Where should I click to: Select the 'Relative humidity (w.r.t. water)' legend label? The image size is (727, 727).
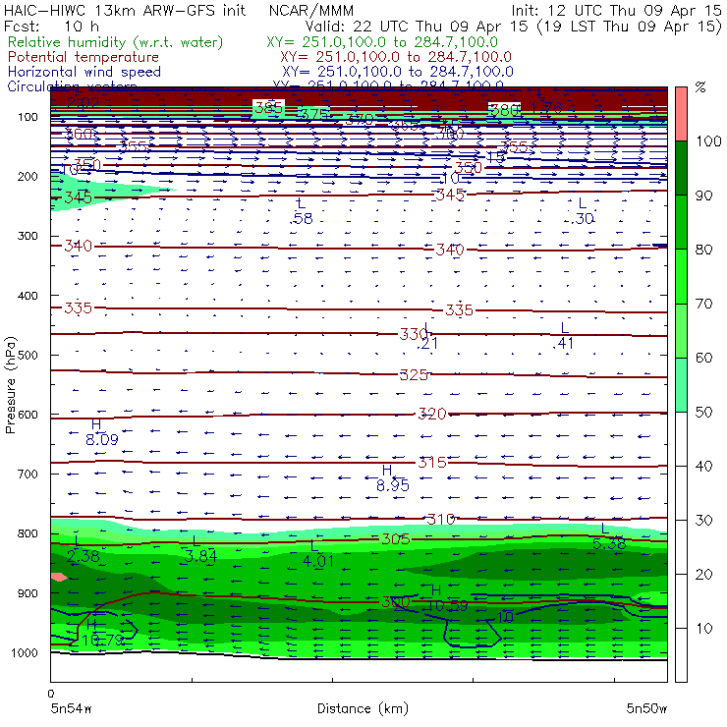(116, 42)
